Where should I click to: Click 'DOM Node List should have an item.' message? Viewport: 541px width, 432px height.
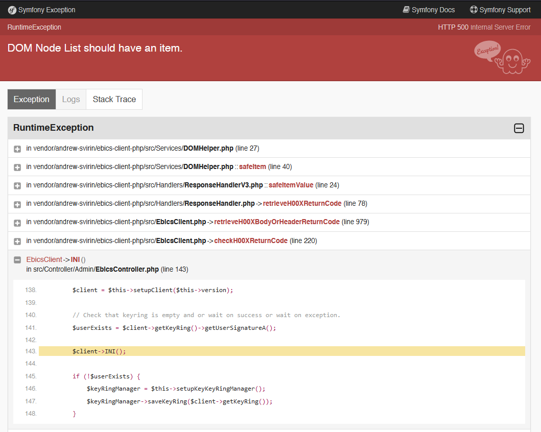(x=95, y=48)
